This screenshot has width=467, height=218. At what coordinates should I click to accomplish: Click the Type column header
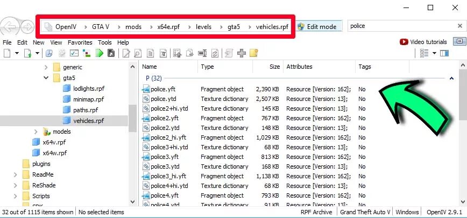pos(225,67)
